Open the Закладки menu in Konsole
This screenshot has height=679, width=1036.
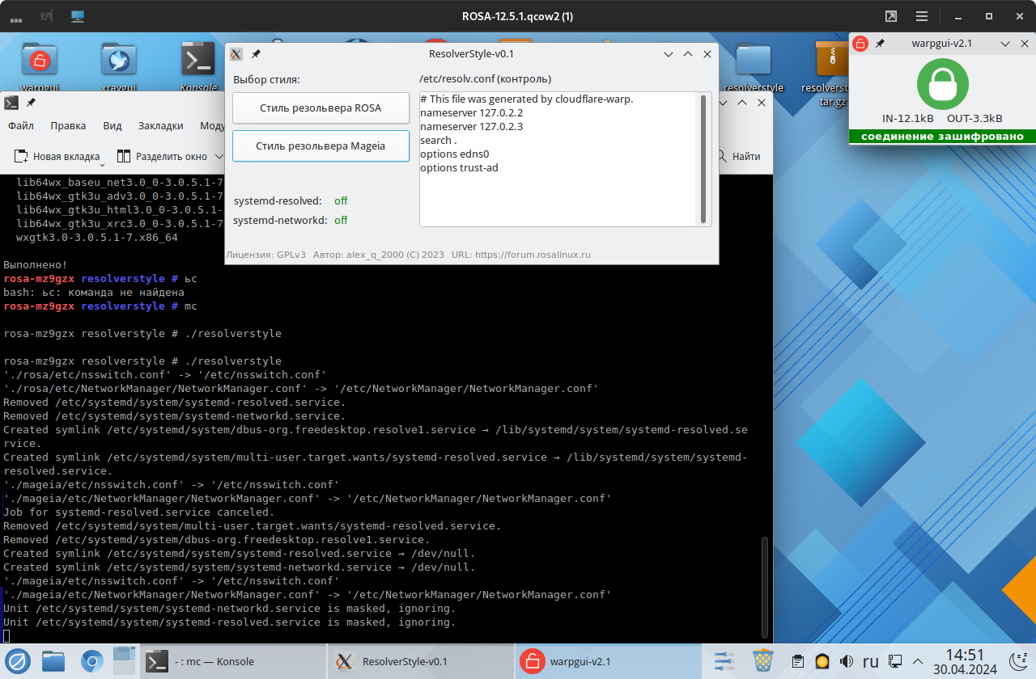pyautogui.click(x=160, y=125)
